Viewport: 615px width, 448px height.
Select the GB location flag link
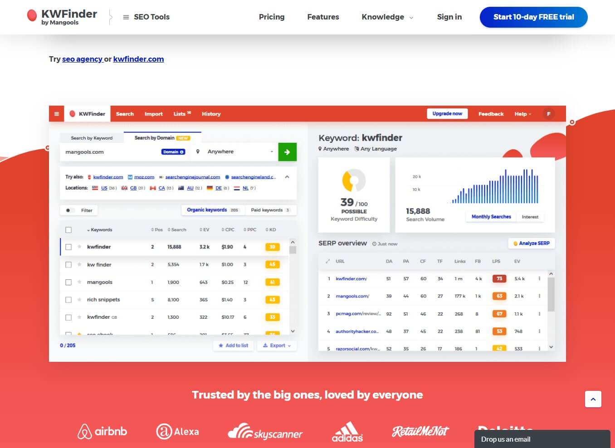tap(133, 188)
